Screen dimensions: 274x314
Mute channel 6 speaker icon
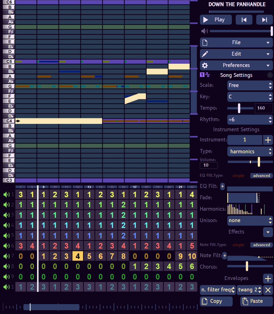6,246
